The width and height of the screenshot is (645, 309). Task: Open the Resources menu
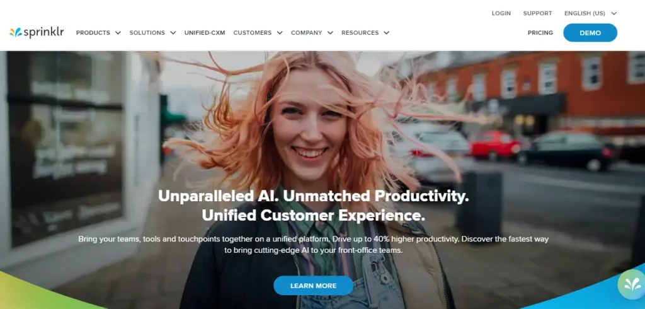point(360,33)
